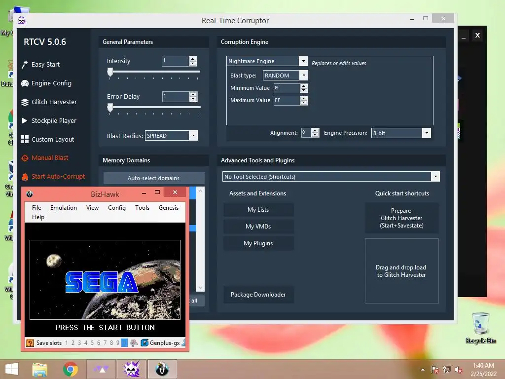Click the Drag and drop load box
Screen dimensions: 505x379
point(401,271)
